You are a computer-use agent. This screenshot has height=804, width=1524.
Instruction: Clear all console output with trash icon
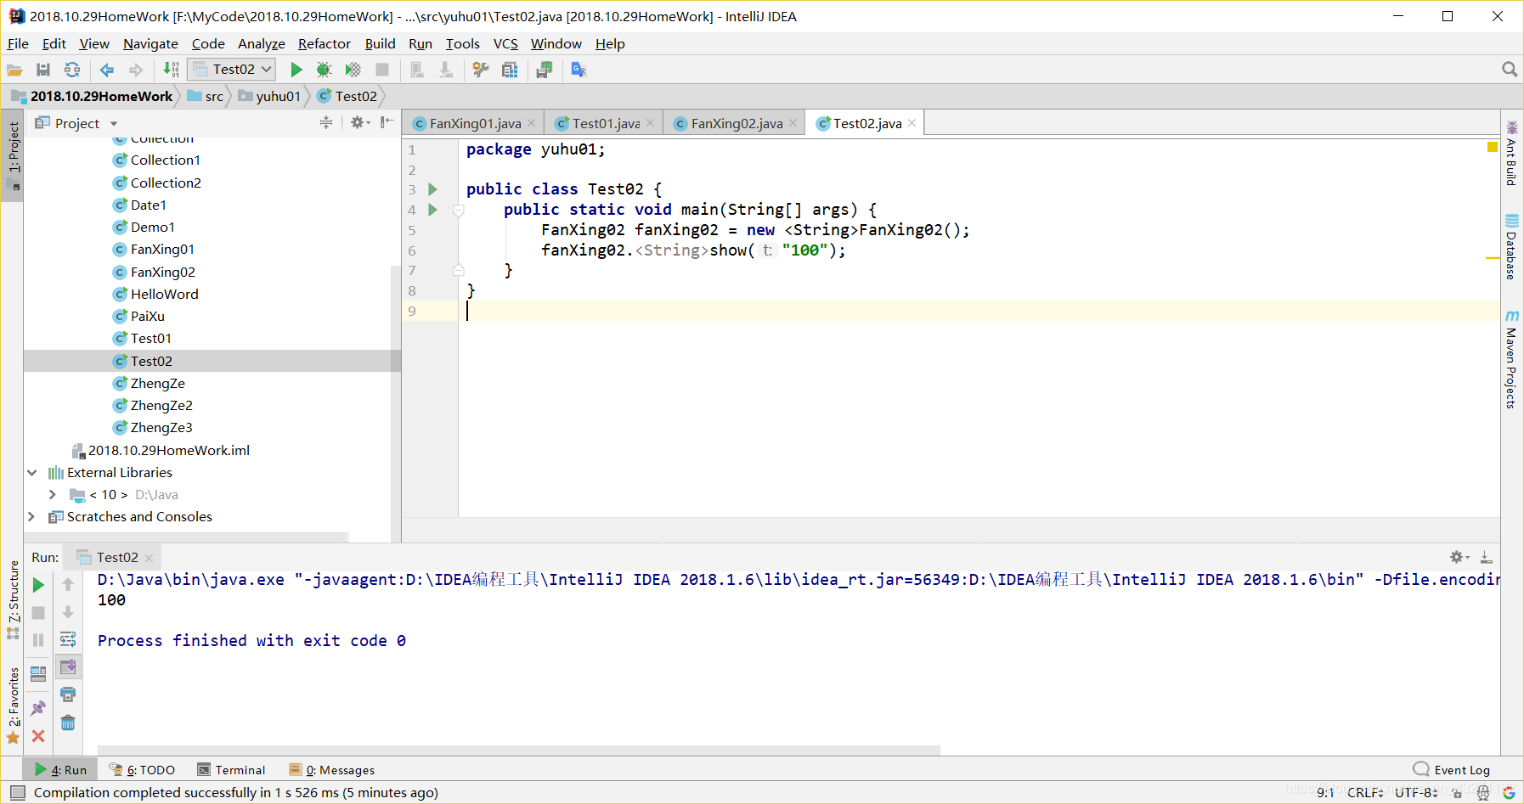68,722
